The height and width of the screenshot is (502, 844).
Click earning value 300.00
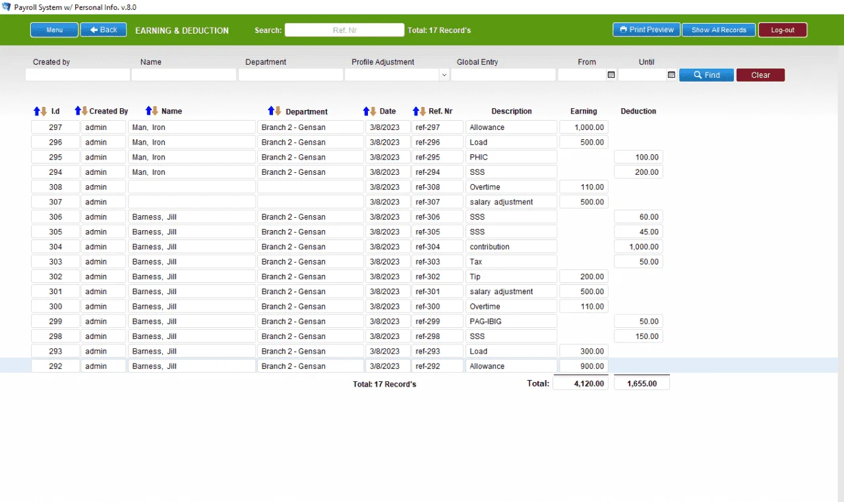point(584,351)
